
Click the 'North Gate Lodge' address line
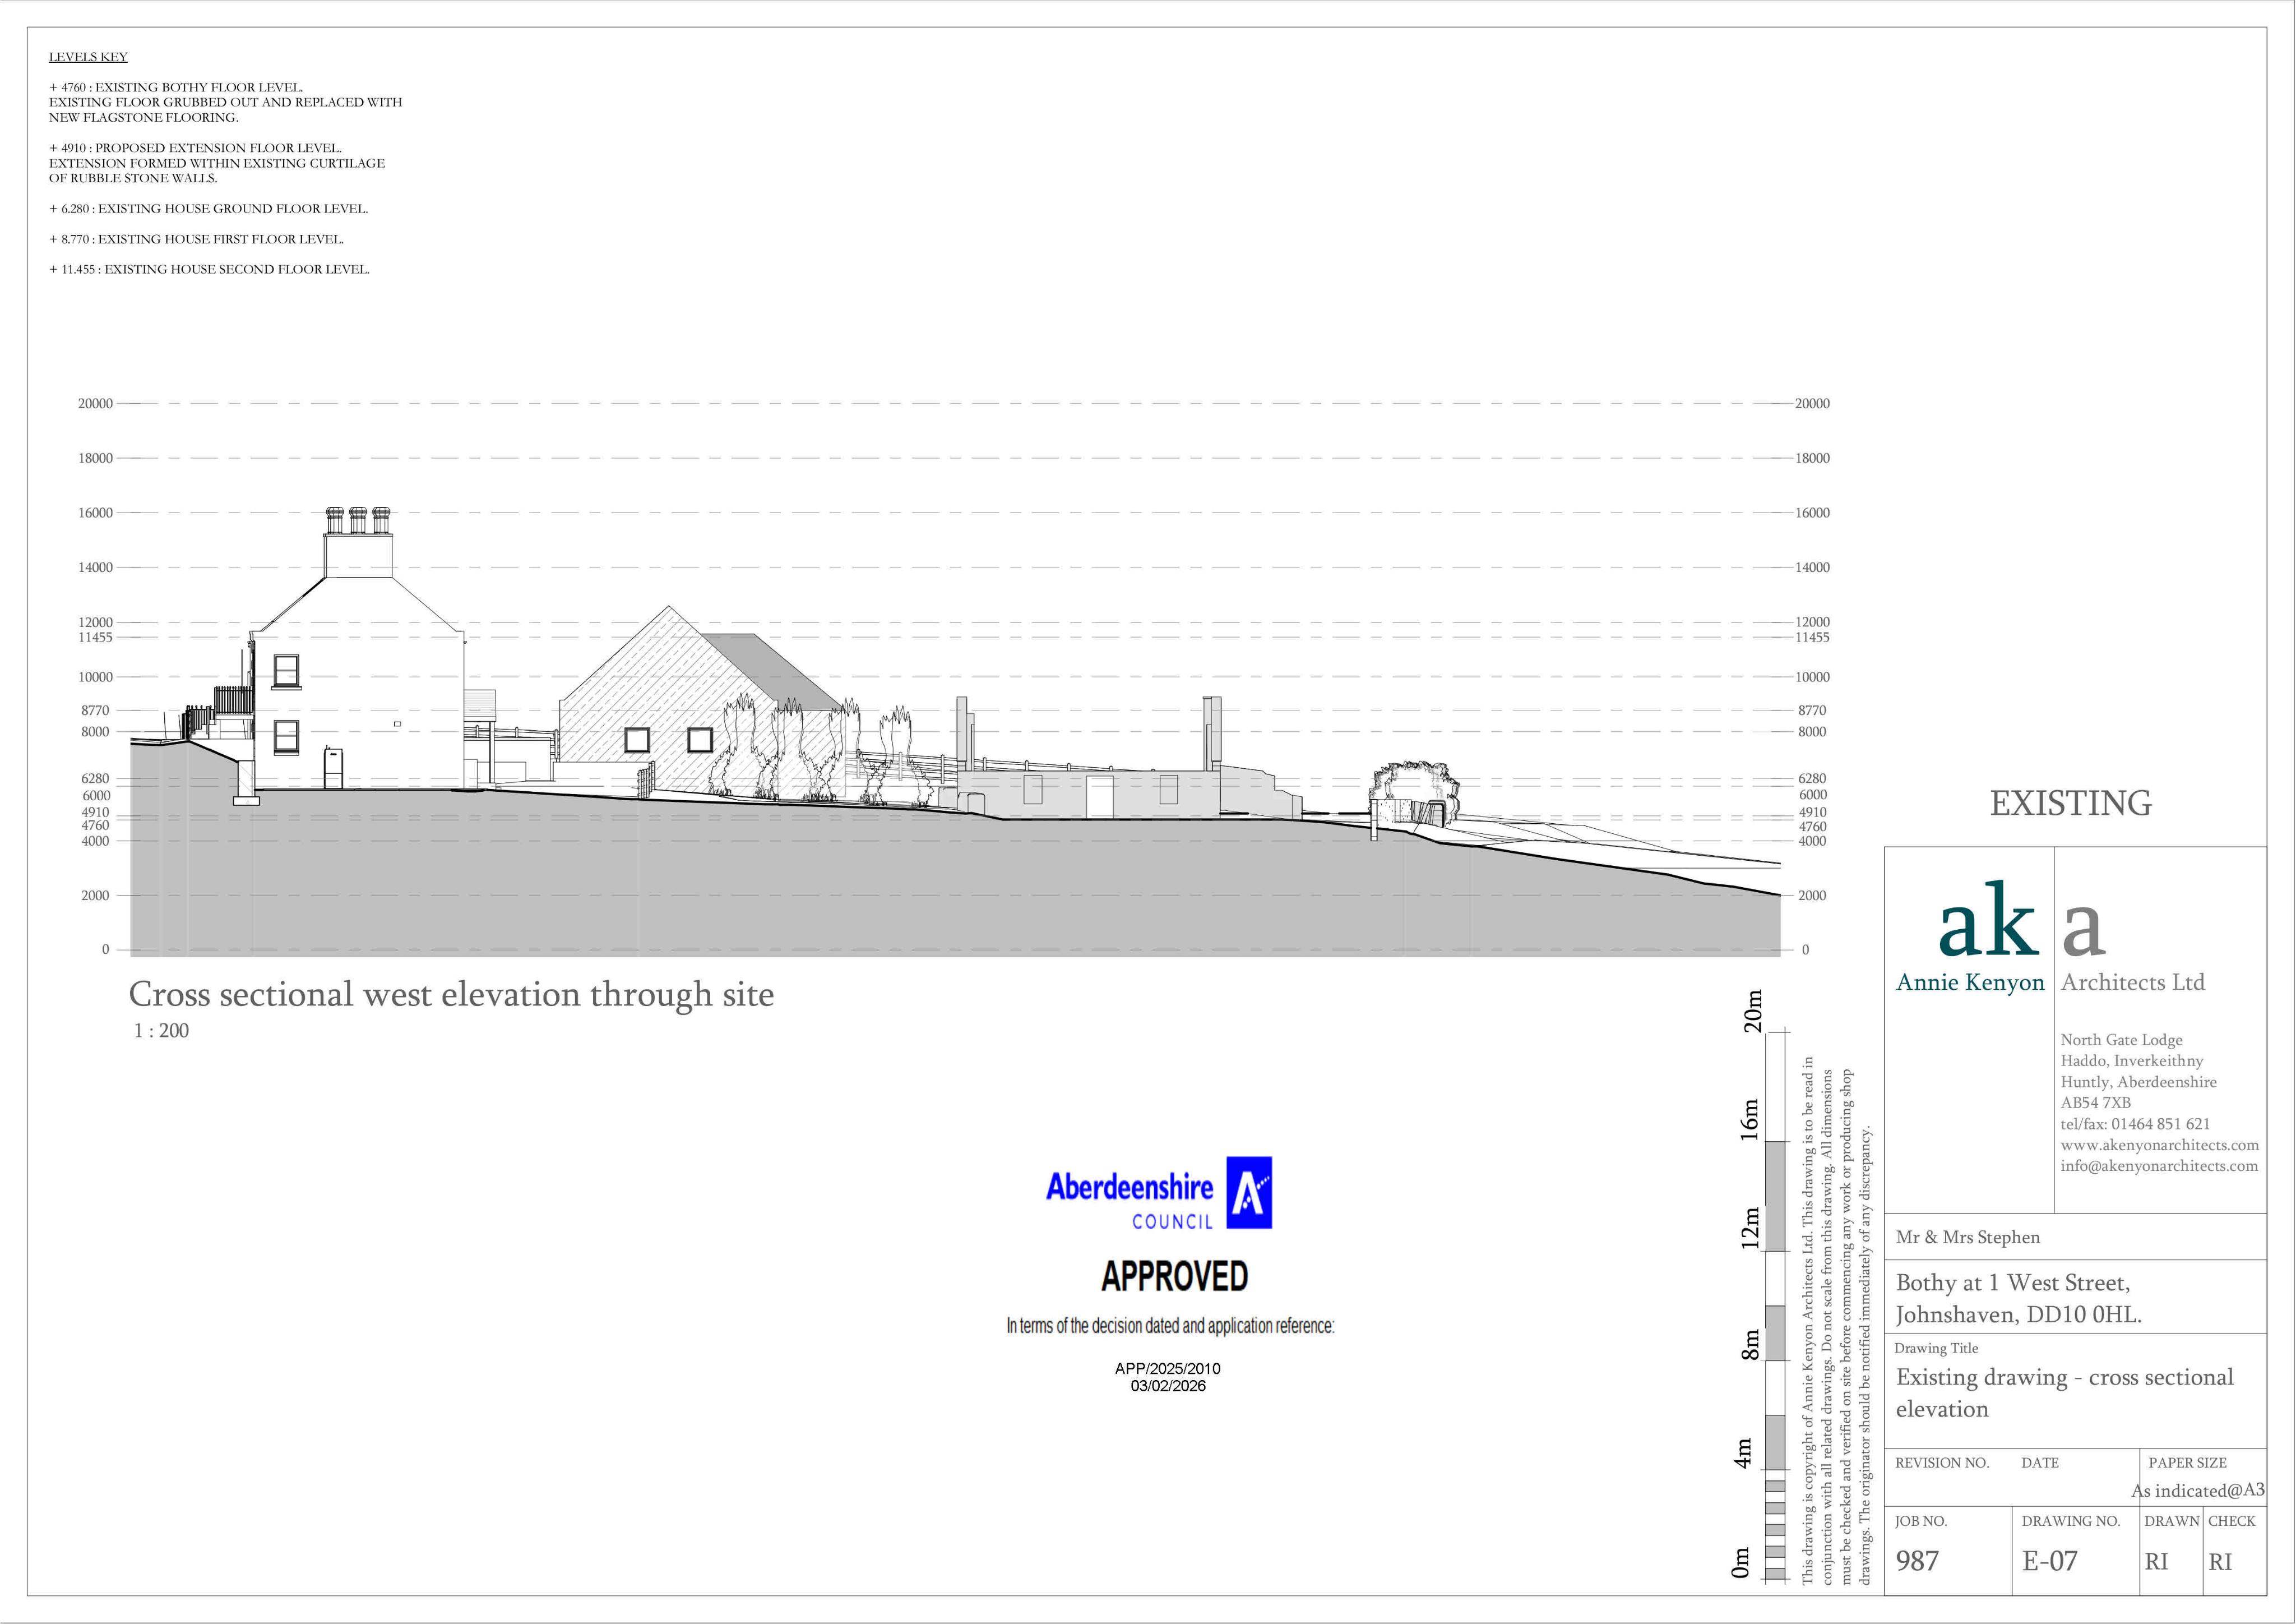tap(2121, 1040)
